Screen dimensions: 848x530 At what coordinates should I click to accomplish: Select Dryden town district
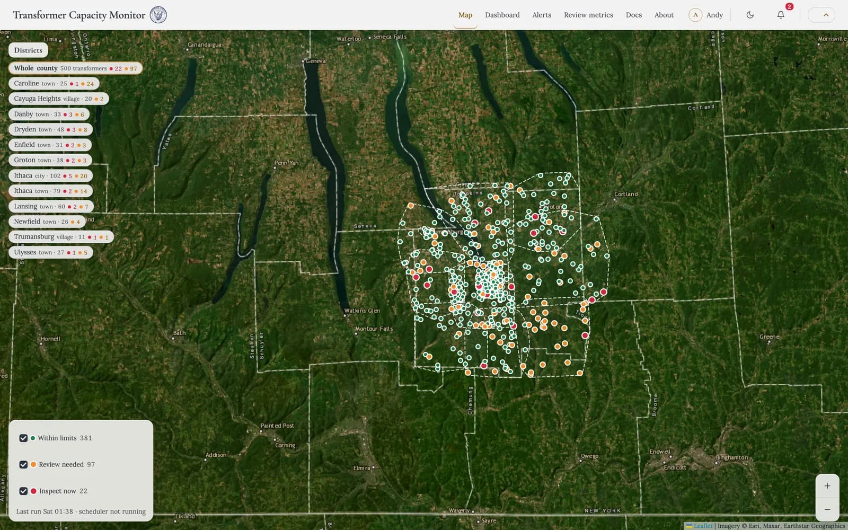50,129
